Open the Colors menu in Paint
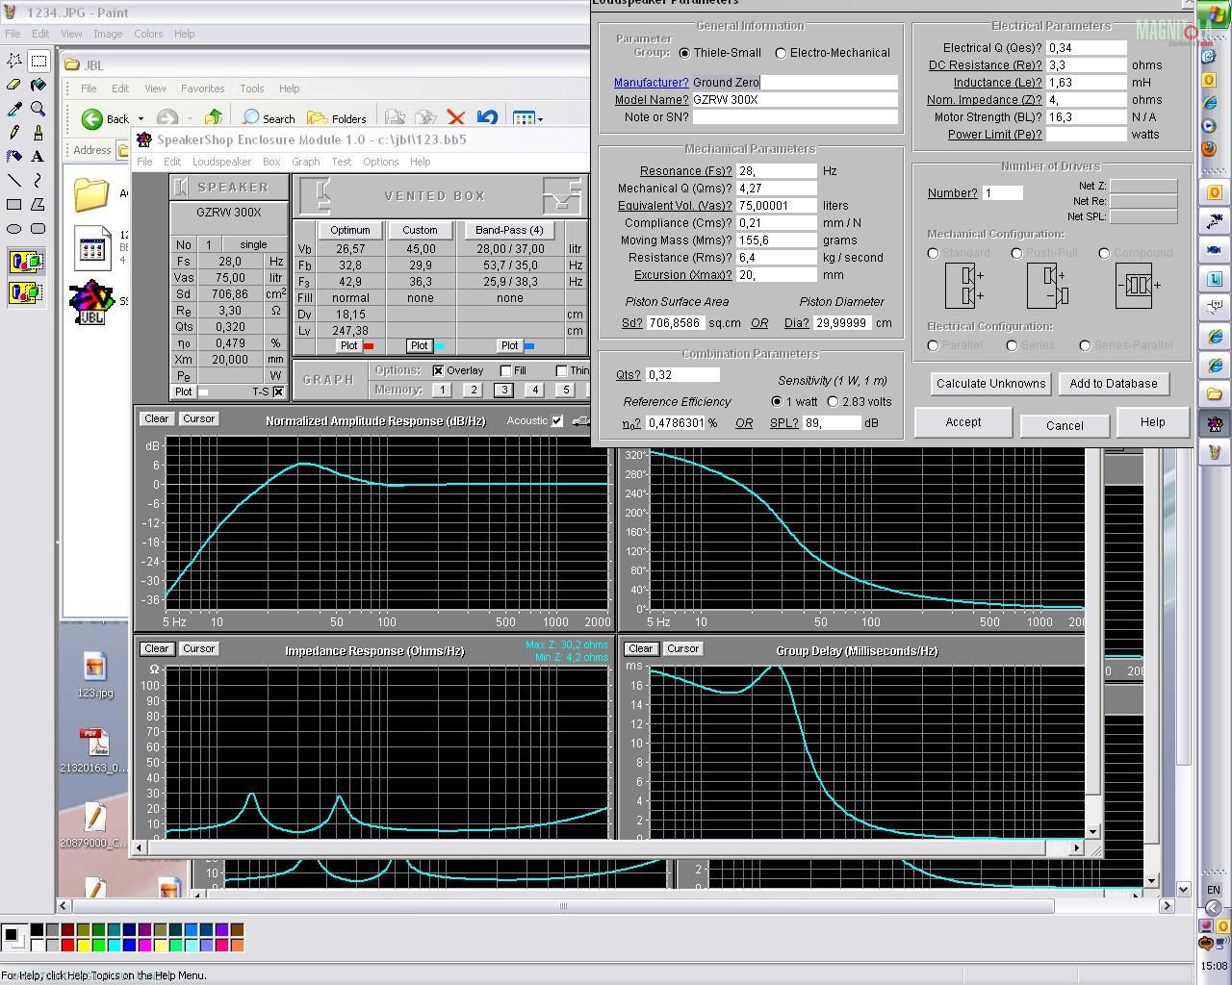The height and width of the screenshot is (985, 1232). [148, 33]
